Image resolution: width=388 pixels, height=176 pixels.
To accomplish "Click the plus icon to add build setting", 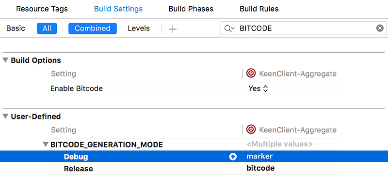I will click(x=173, y=29).
